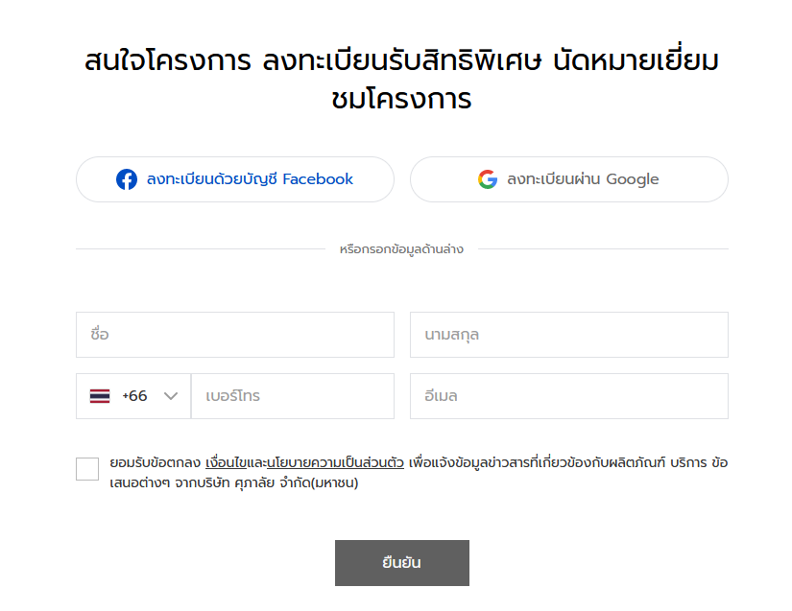This screenshot has width=792, height=611.
Task: Open the เงื่อนไข terms link
Action: [226, 462]
